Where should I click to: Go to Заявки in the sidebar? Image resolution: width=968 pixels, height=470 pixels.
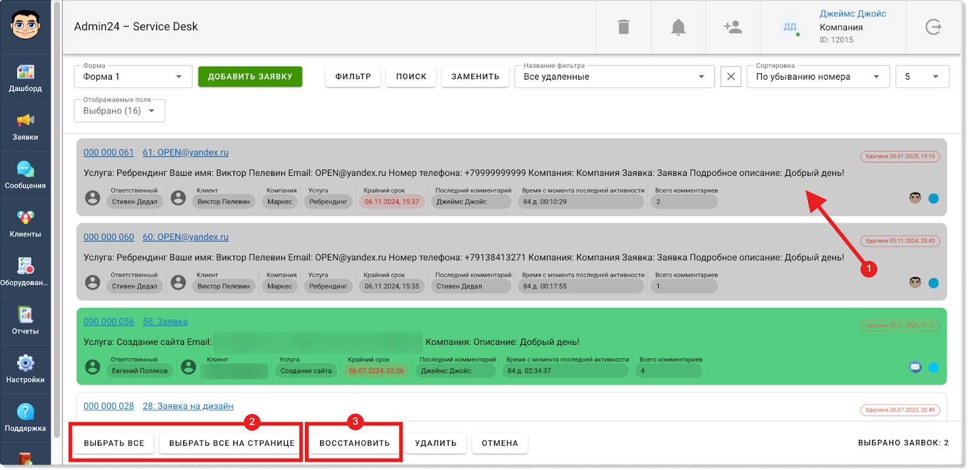click(25, 127)
